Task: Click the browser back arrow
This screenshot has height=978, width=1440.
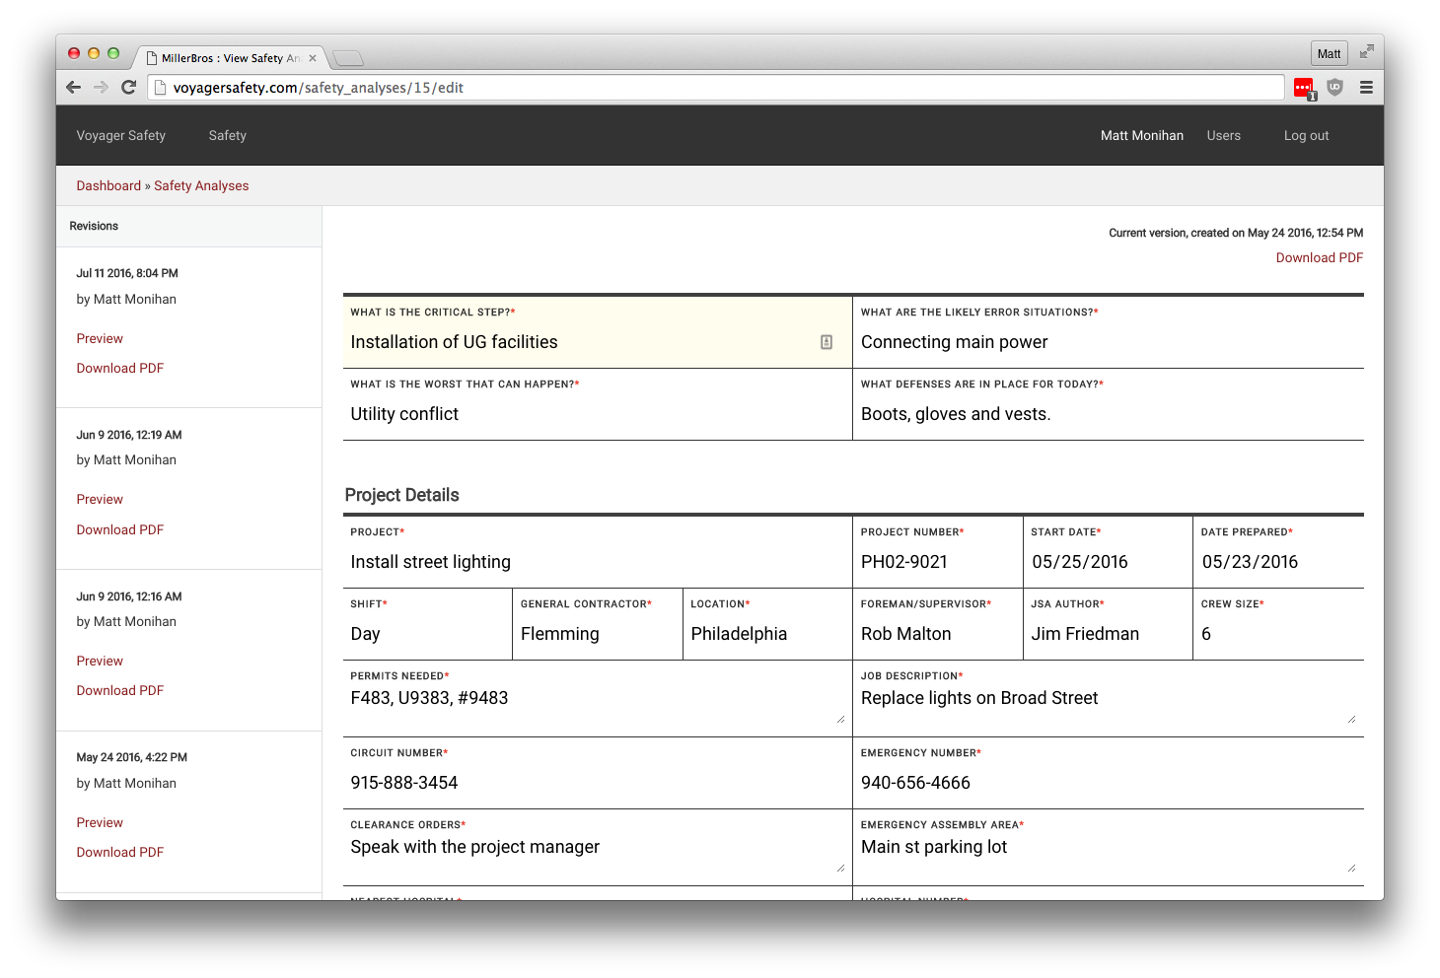Action: (x=73, y=87)
